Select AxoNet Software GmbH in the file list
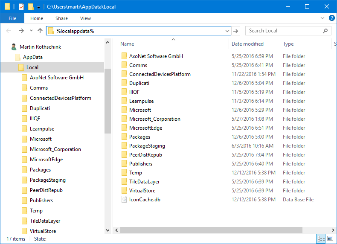Screen dimensions: 337x244 156,56
